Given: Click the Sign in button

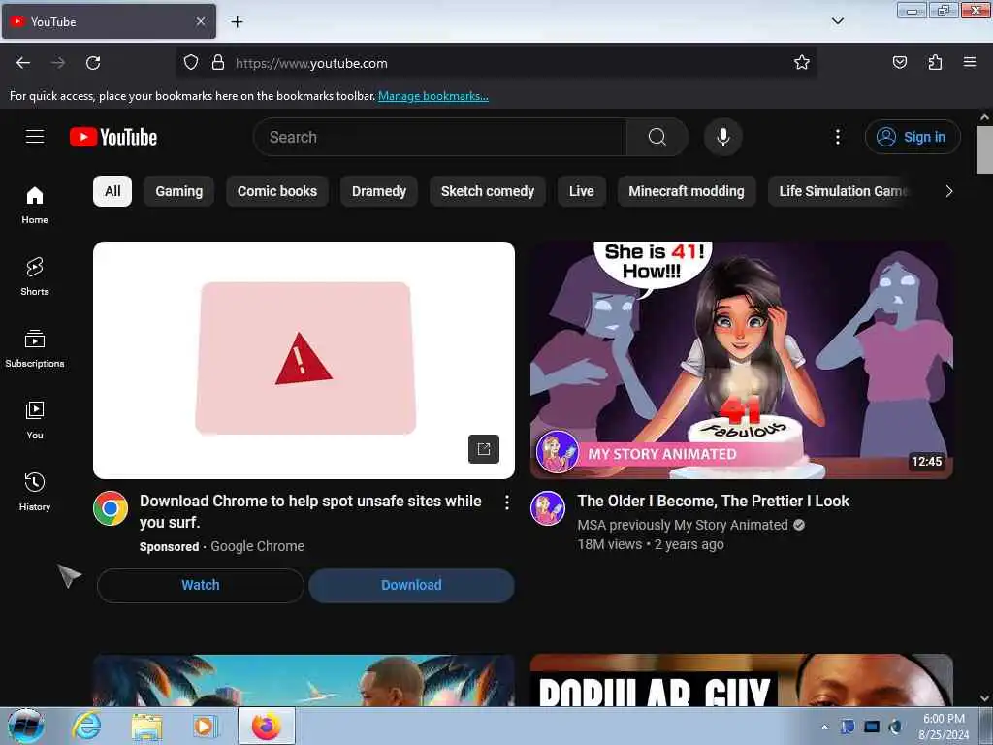Looking at the screenshot, I should click(x=913, y=137).
